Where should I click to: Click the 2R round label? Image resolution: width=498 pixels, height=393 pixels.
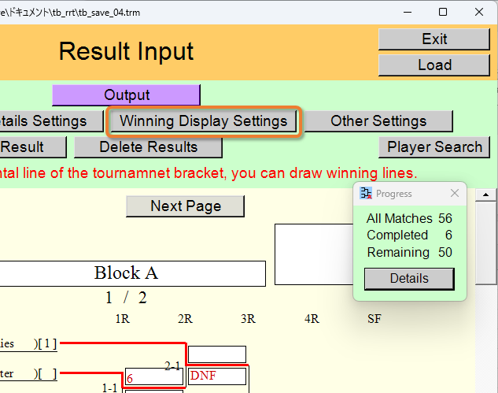(185, 319)
